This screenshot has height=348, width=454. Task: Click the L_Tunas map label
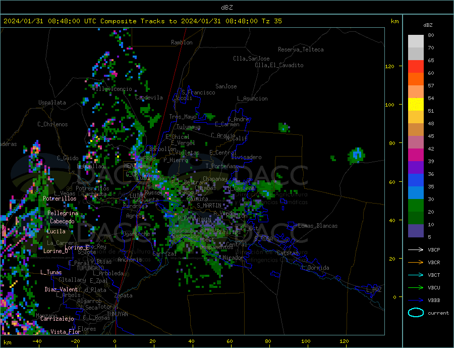[x=51, y=272]
